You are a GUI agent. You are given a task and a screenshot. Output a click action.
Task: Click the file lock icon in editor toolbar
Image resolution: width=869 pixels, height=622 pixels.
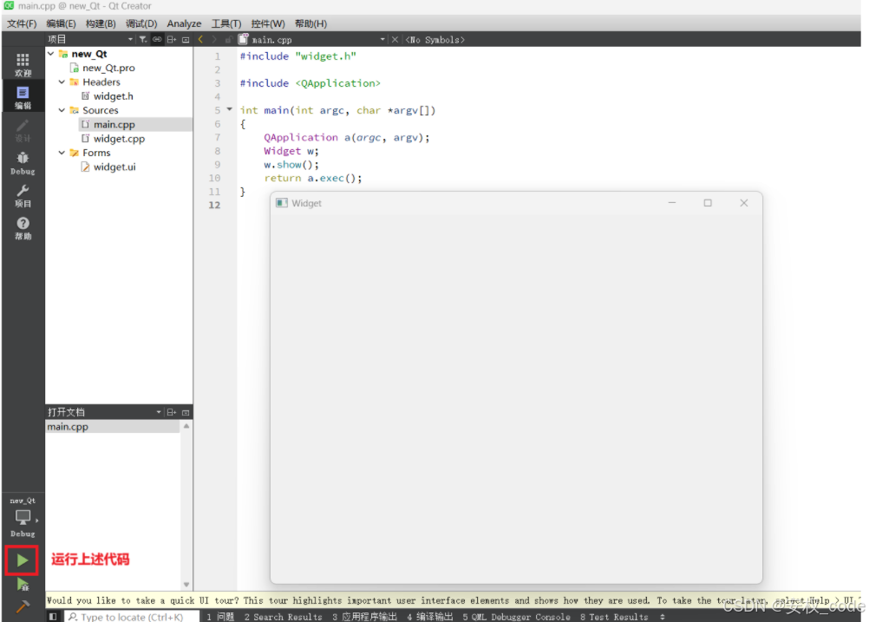[x=228, y=39]
